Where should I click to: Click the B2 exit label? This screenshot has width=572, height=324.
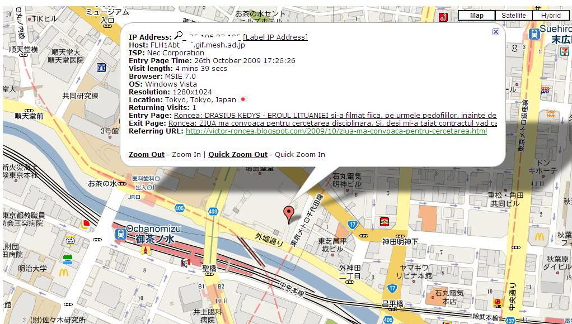tap(221, 287)
